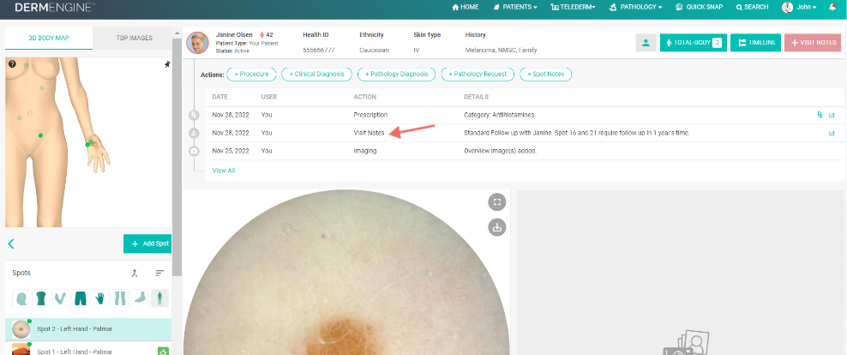The height and width of the screenshot is (355, 847).
Task: Download the dermoscopy image
Action: coord(497,227)
